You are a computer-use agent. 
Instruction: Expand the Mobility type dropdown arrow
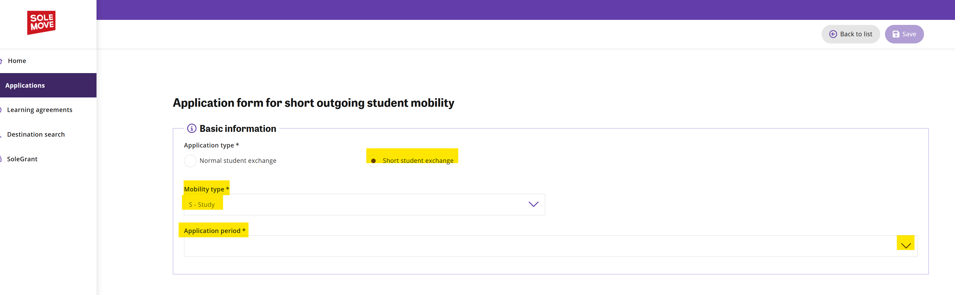[533, 204]
